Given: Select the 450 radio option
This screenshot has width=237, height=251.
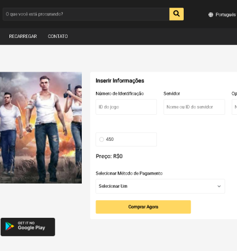Looking at the screenshot, I should (101, 139).
